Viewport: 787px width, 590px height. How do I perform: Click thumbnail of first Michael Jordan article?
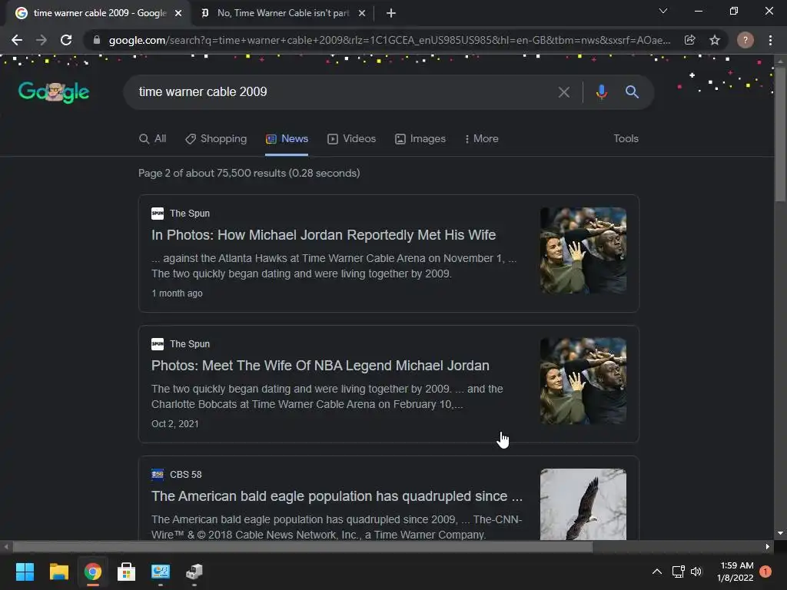pyautogui.click(x=583, y=250)
